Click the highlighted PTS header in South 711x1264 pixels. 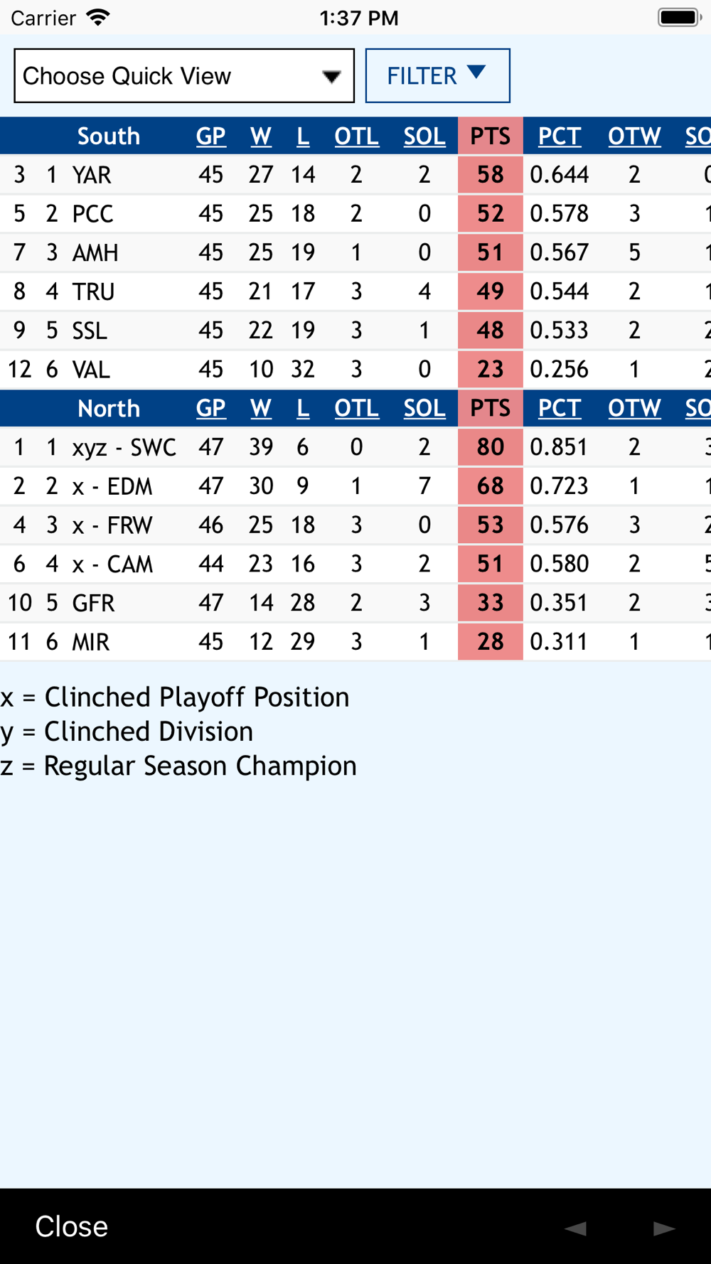(x=490, y=136)
